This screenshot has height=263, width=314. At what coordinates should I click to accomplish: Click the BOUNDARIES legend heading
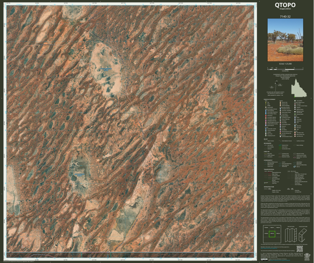[x=267, y=143]
